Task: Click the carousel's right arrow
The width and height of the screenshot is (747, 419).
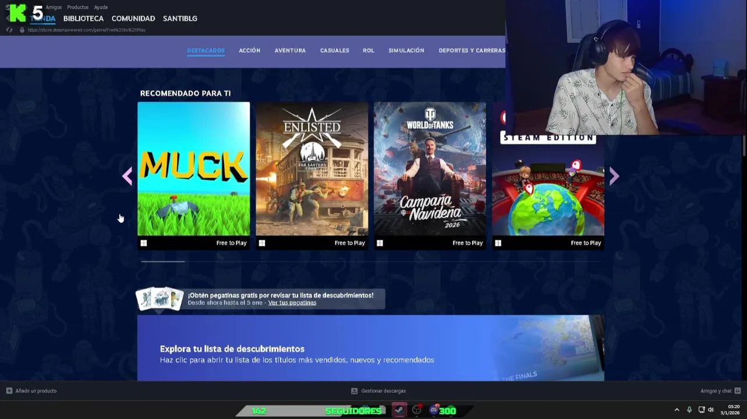Action: coord(614,176)
